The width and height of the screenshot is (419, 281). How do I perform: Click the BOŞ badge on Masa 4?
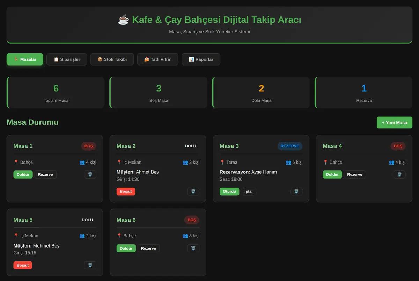tap(398, 146)
